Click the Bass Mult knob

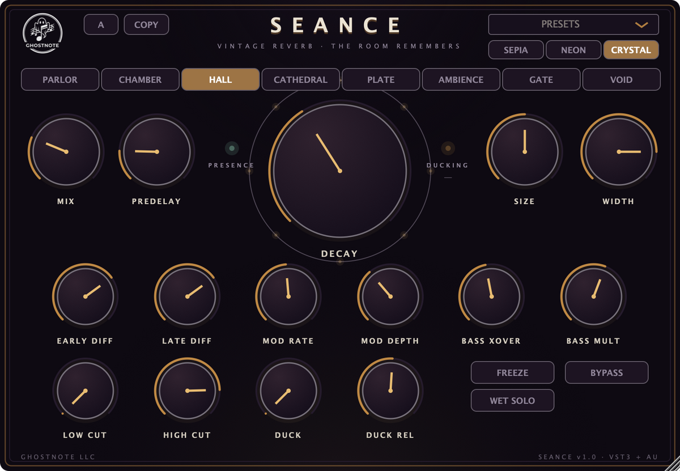pos(593,296)
